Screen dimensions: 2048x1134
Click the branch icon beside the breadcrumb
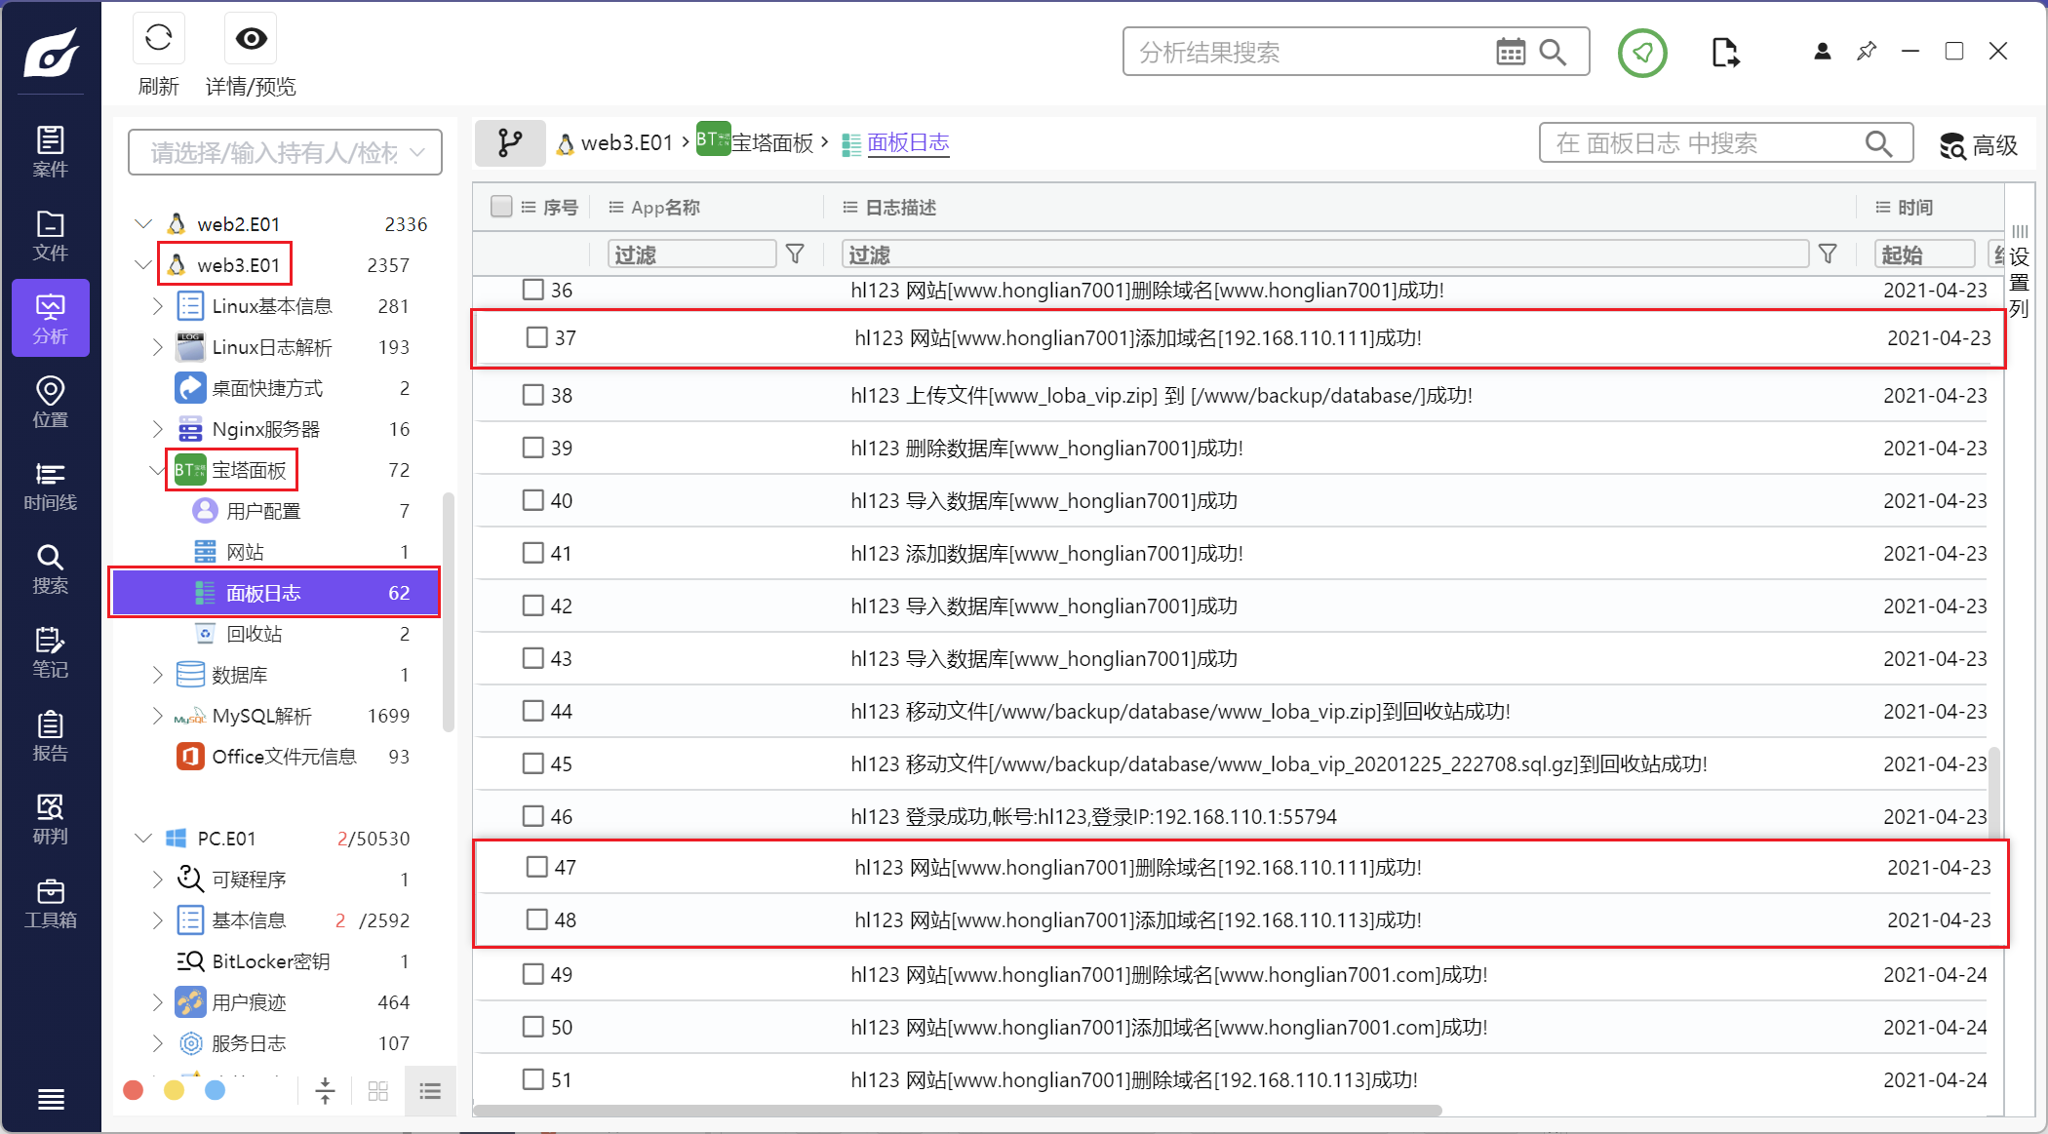509,143
